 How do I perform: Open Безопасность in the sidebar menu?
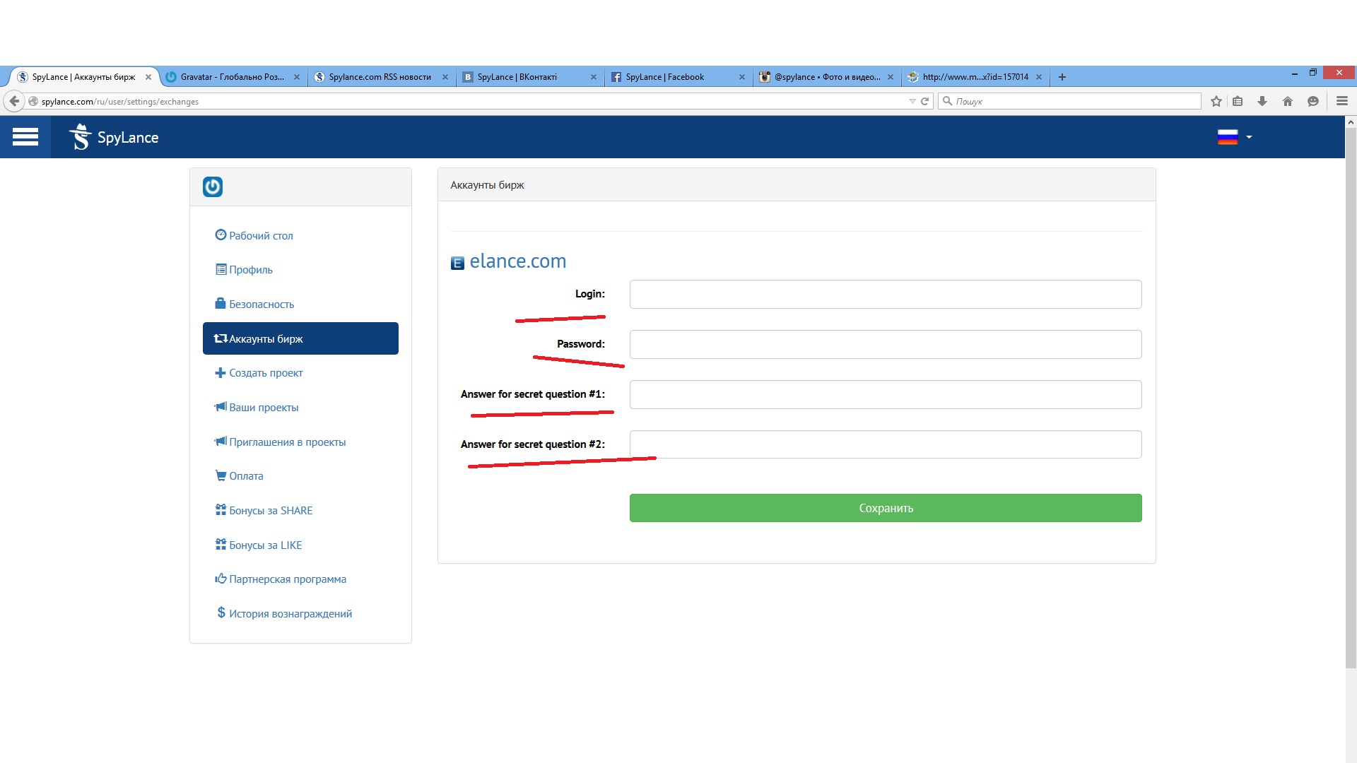coord(261,304)
